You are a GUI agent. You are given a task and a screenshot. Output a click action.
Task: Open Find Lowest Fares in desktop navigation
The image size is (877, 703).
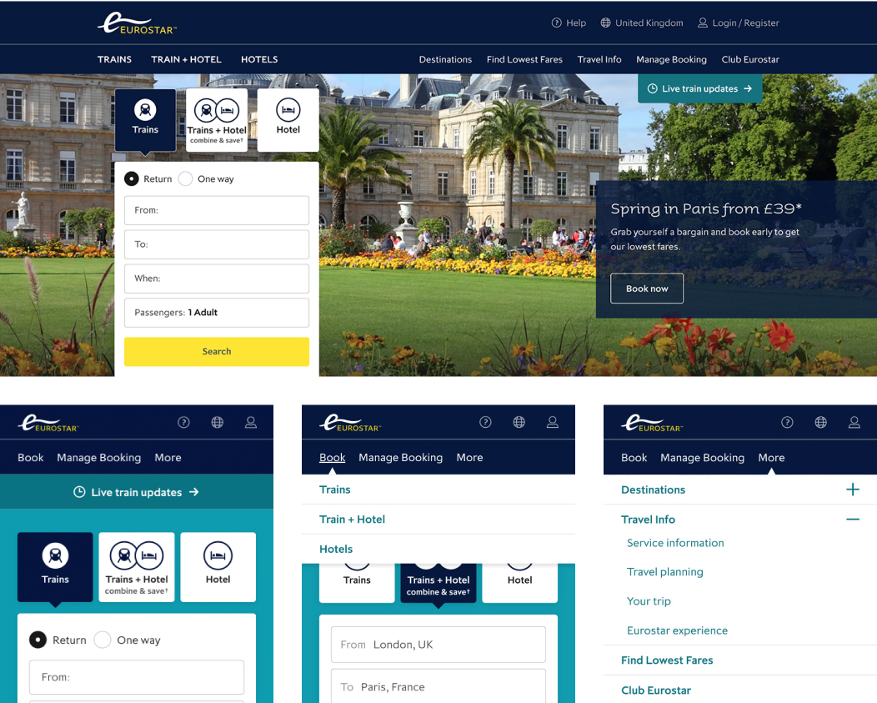pos(524,59)
